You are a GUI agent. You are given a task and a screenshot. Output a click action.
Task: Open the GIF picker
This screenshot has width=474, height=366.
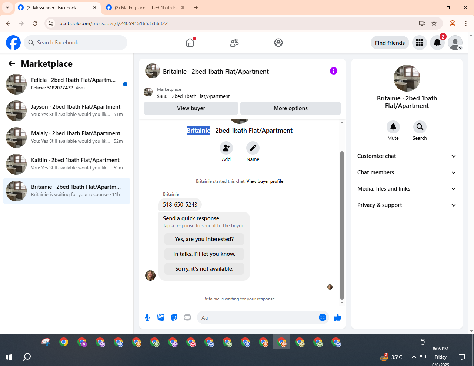[187, 317]
